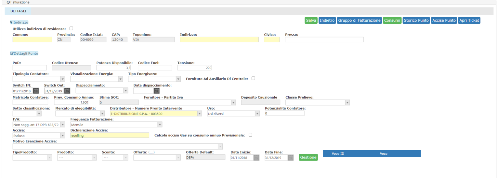Click the Voce ID column header

click(338, 153)
